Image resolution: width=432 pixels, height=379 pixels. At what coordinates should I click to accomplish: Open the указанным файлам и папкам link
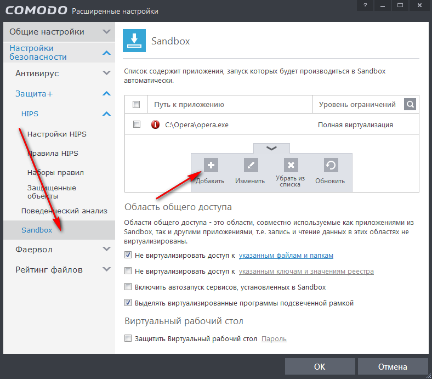pyautogui.click(x=286, y=256)
